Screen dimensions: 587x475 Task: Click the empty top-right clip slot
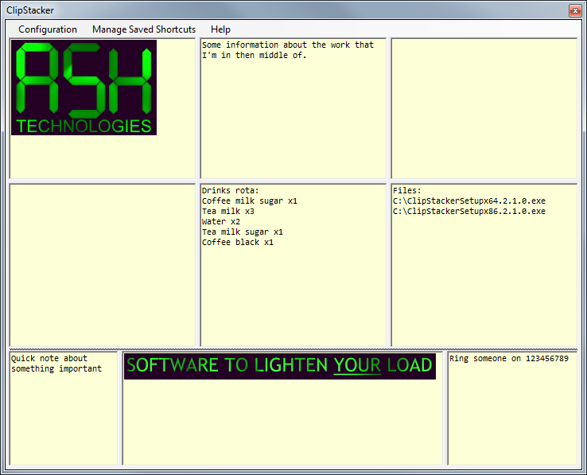click(x=484, y=108)
